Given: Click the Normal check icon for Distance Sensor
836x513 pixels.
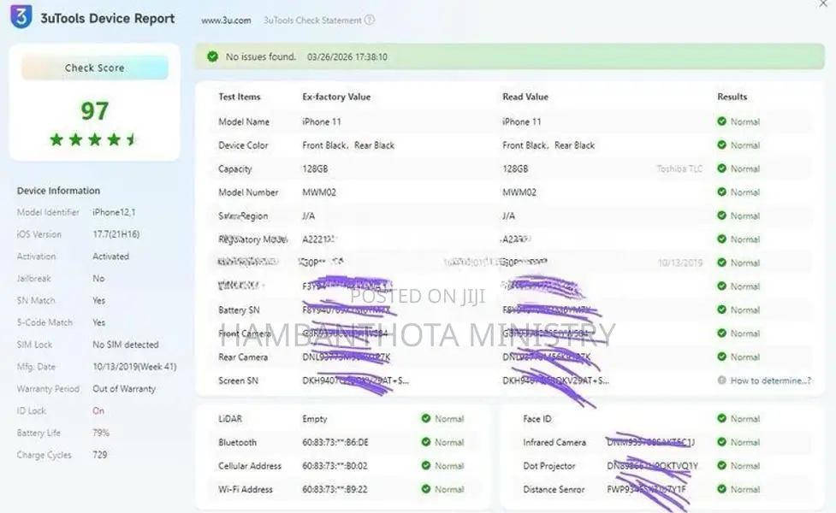Looking at the screenshot, I should click(x=722, y=488).
